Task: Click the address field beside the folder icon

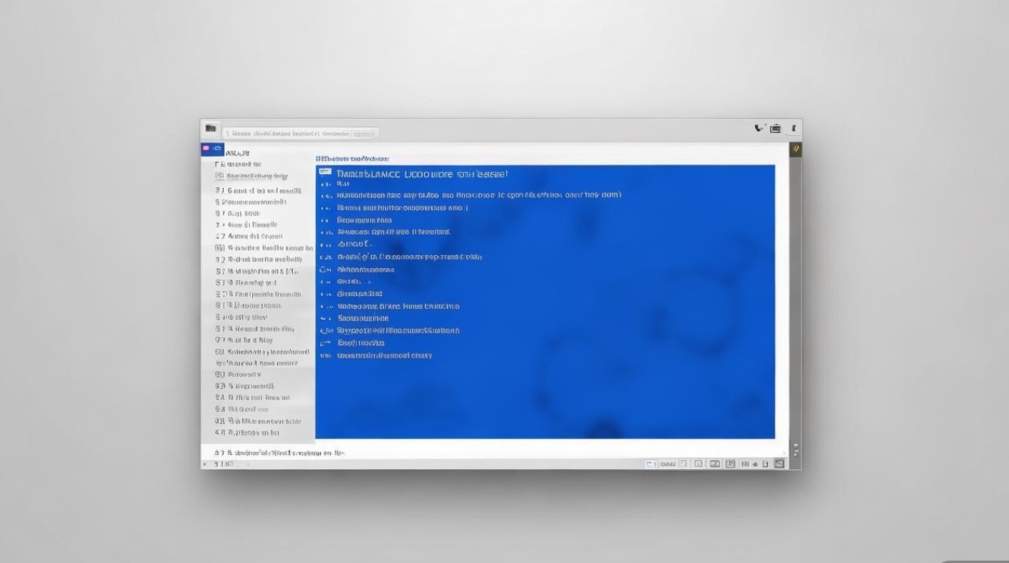Action: 300,133
